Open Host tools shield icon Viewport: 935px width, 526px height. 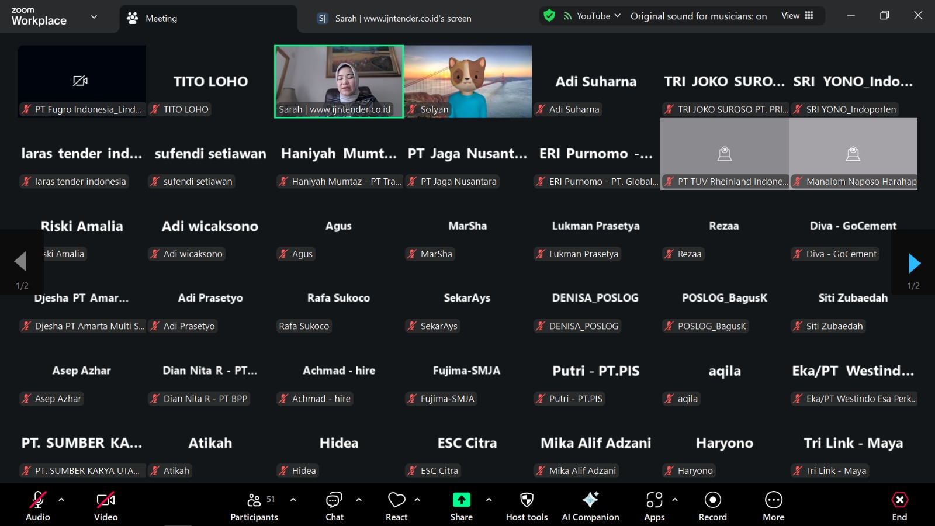[x=527, y=506]
